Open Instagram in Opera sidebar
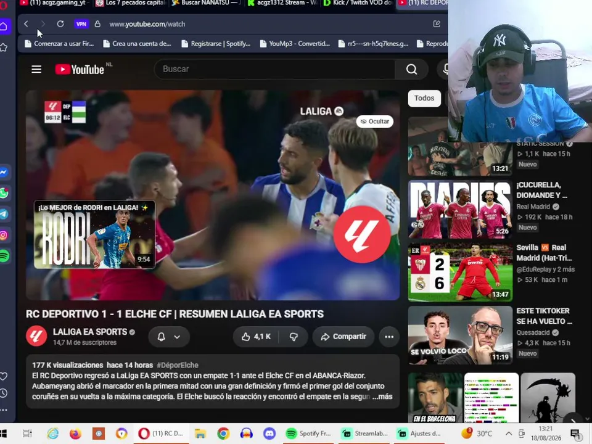Screen dimensions: 592x444 4,235
